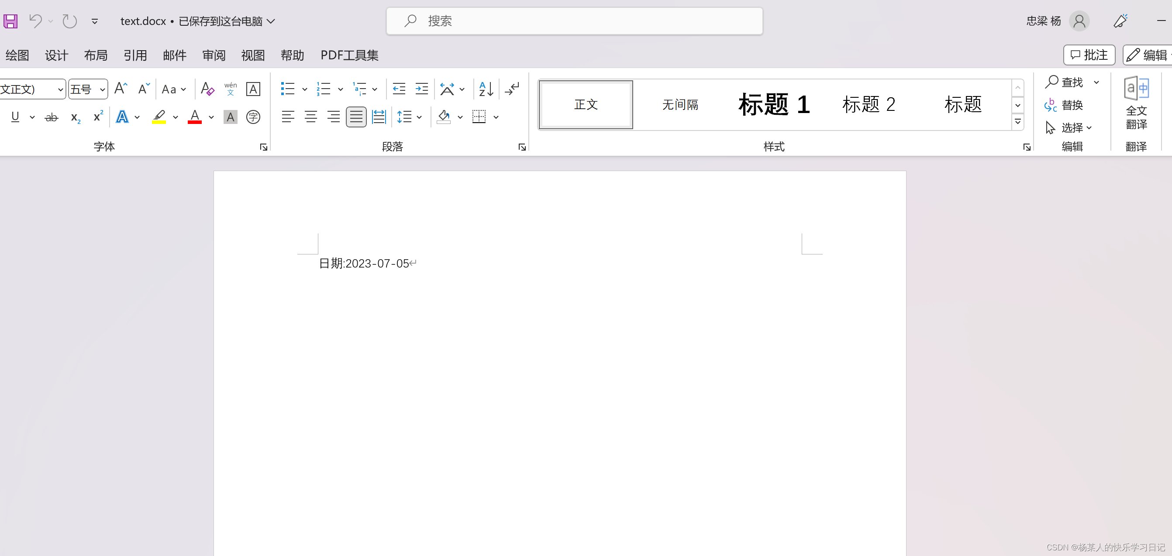Toggle subscript formatting
The height and width of the screenshot is (556, 1172).
76,118
